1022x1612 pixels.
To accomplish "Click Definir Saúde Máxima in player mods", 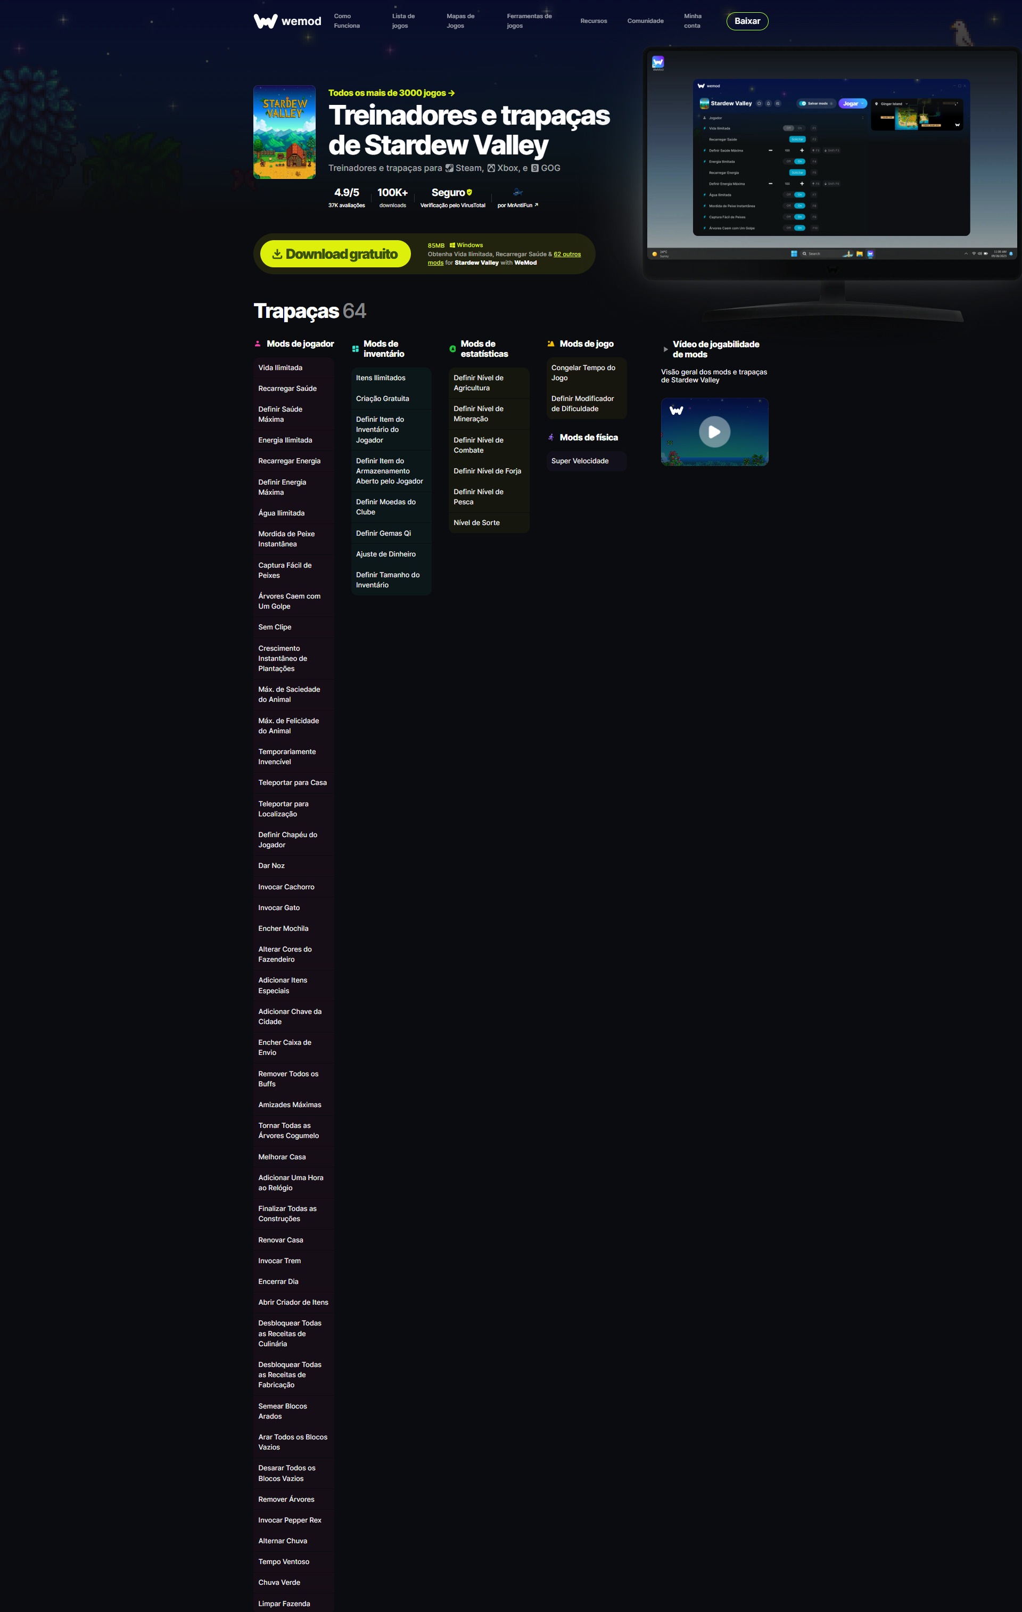I will click(x=294, y=414).
